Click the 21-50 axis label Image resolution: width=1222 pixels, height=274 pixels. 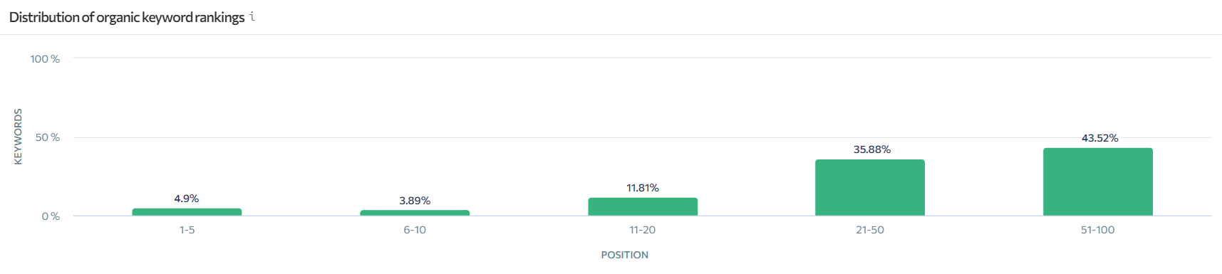(x=870, y=230)
